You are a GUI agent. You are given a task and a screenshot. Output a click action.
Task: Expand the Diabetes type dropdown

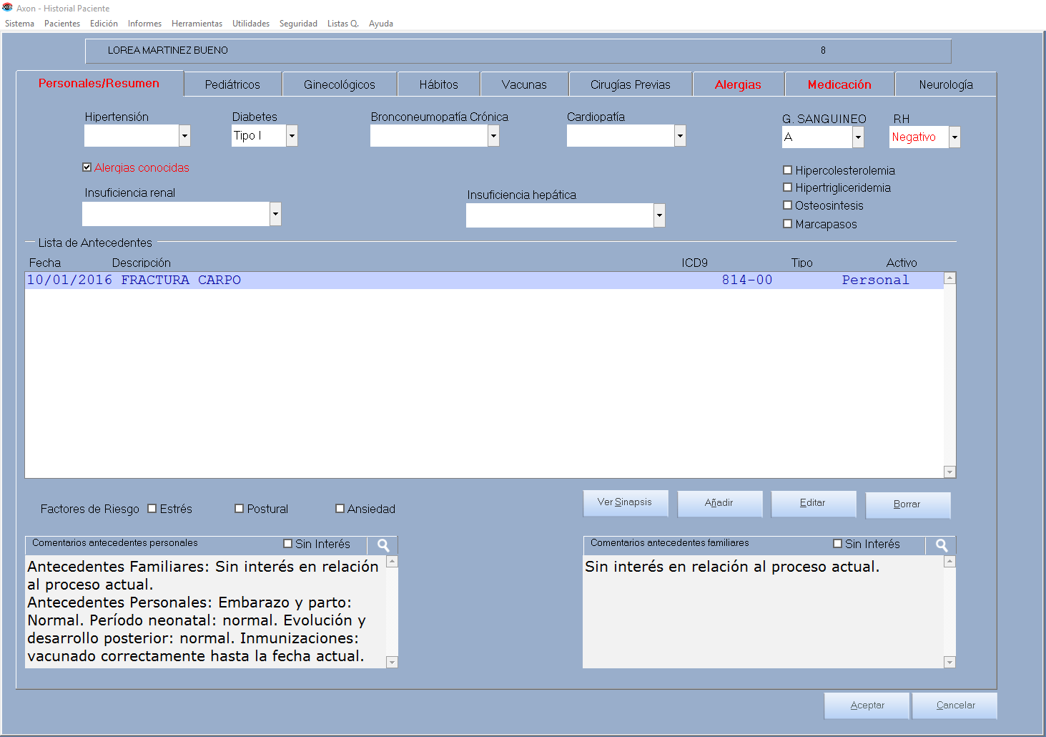[292, 135]
